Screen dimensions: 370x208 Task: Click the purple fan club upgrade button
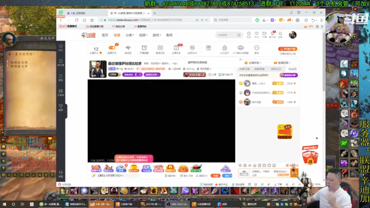(289, 75)
